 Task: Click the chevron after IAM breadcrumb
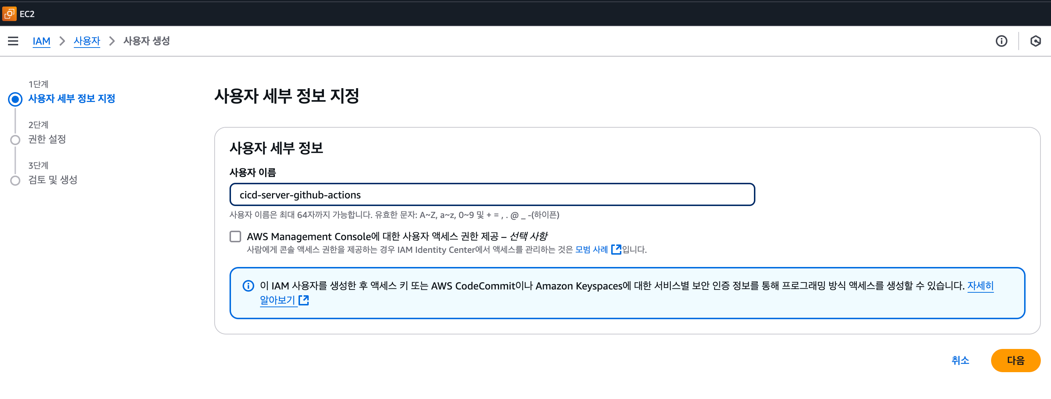(x=62, y=41)
